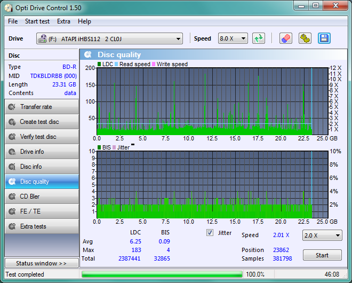Click the Write speed pink legend swatch
The width and height of the screenshot is (352, 283).
(154, 64)
